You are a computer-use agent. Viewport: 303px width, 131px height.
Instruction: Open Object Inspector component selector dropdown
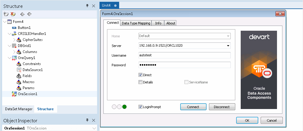point(94,128)
